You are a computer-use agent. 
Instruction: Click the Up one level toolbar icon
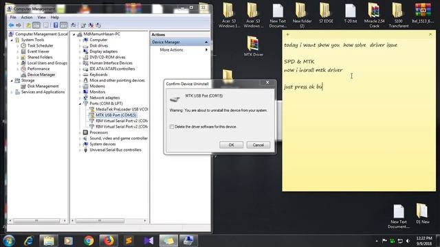(x=28, y=25)
